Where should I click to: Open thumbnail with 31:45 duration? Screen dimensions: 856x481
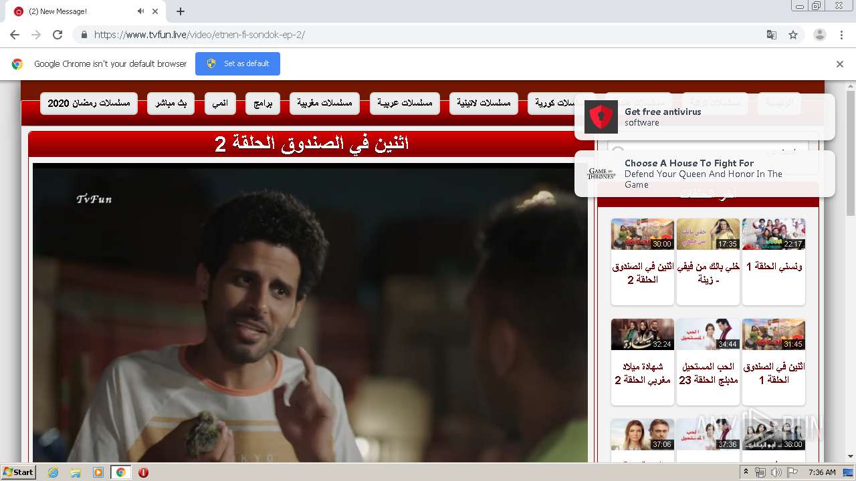(x=774, y=334)
